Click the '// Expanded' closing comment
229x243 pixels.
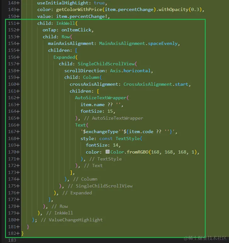77,193
